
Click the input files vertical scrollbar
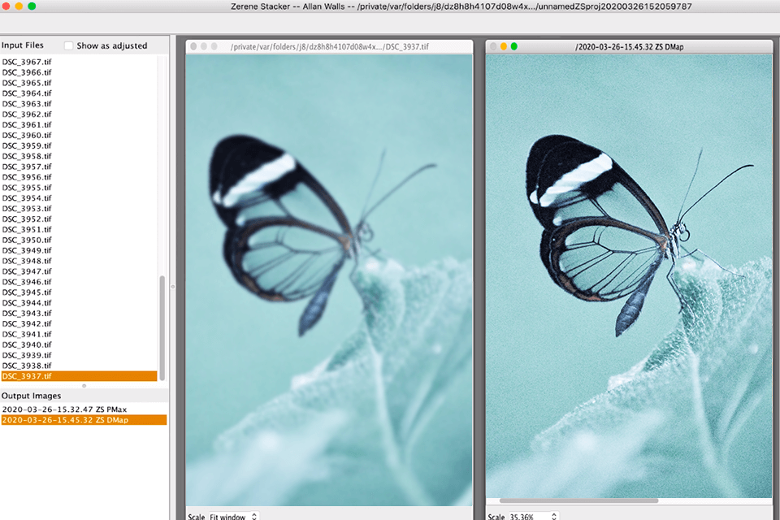tap(162, 325)
